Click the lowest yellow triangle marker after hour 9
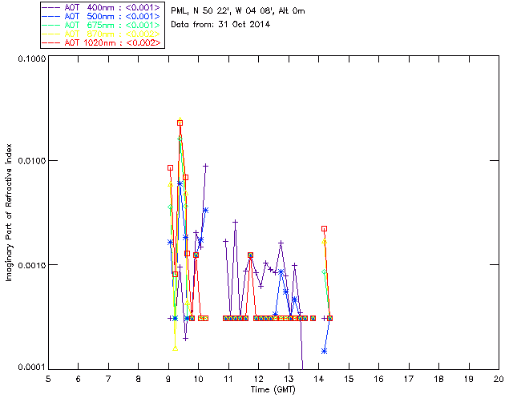The width and height of the screenshot is (513, 410). tap(175, 348)
